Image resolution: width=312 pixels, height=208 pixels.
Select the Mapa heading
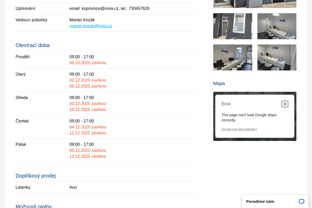[219, 83]
